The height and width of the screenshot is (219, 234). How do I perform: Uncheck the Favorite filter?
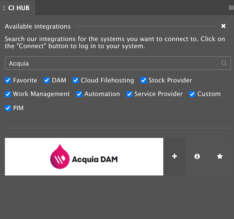[8, 80]
